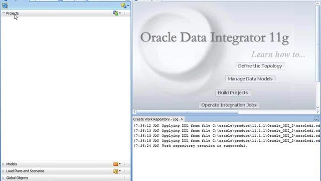Click the Refresh icon in Designer toolbar
Viewport: 321px width, 181px height.
(5, 6)
